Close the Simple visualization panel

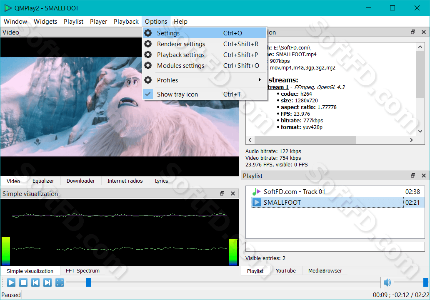[x=233, y=193]
